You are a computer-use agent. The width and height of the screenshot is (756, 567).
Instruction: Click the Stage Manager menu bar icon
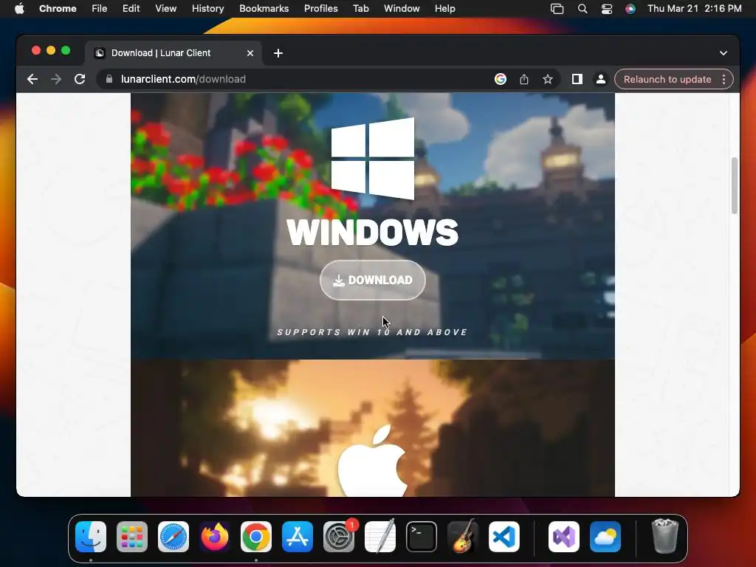(557, 9)
